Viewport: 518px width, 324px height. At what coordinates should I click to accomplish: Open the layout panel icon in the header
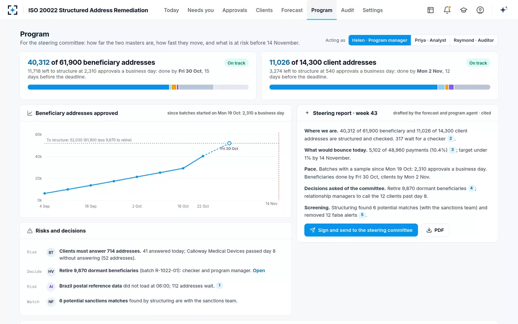[431, 10]
